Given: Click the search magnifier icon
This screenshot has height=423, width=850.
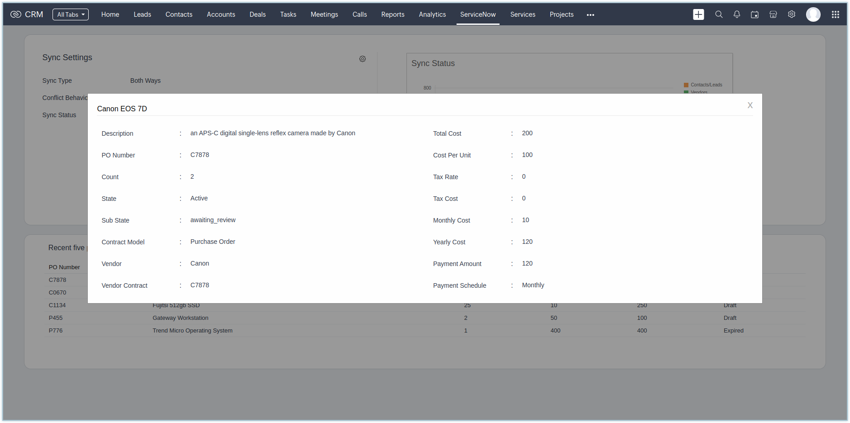Looking at the screenshot, I should [719, 14].
